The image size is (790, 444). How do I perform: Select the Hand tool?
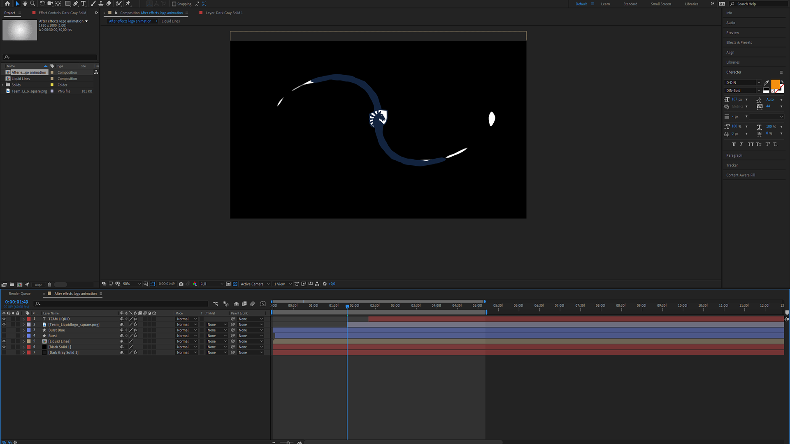tap(25, 3)
